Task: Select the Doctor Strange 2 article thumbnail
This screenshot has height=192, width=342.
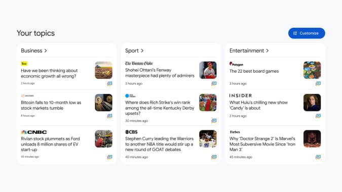Action: point(312,139)
